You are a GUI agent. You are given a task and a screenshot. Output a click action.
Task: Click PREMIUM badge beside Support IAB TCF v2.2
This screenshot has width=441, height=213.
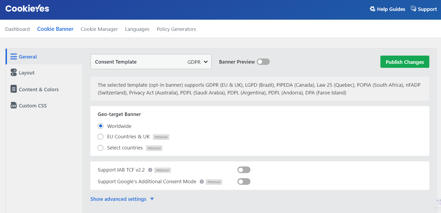pos(162,170)
